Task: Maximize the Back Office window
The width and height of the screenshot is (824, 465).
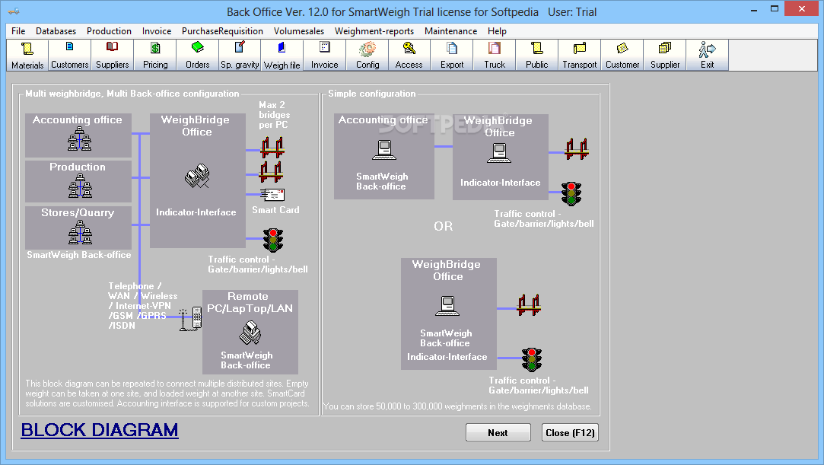Action: (x=775, y=9)
